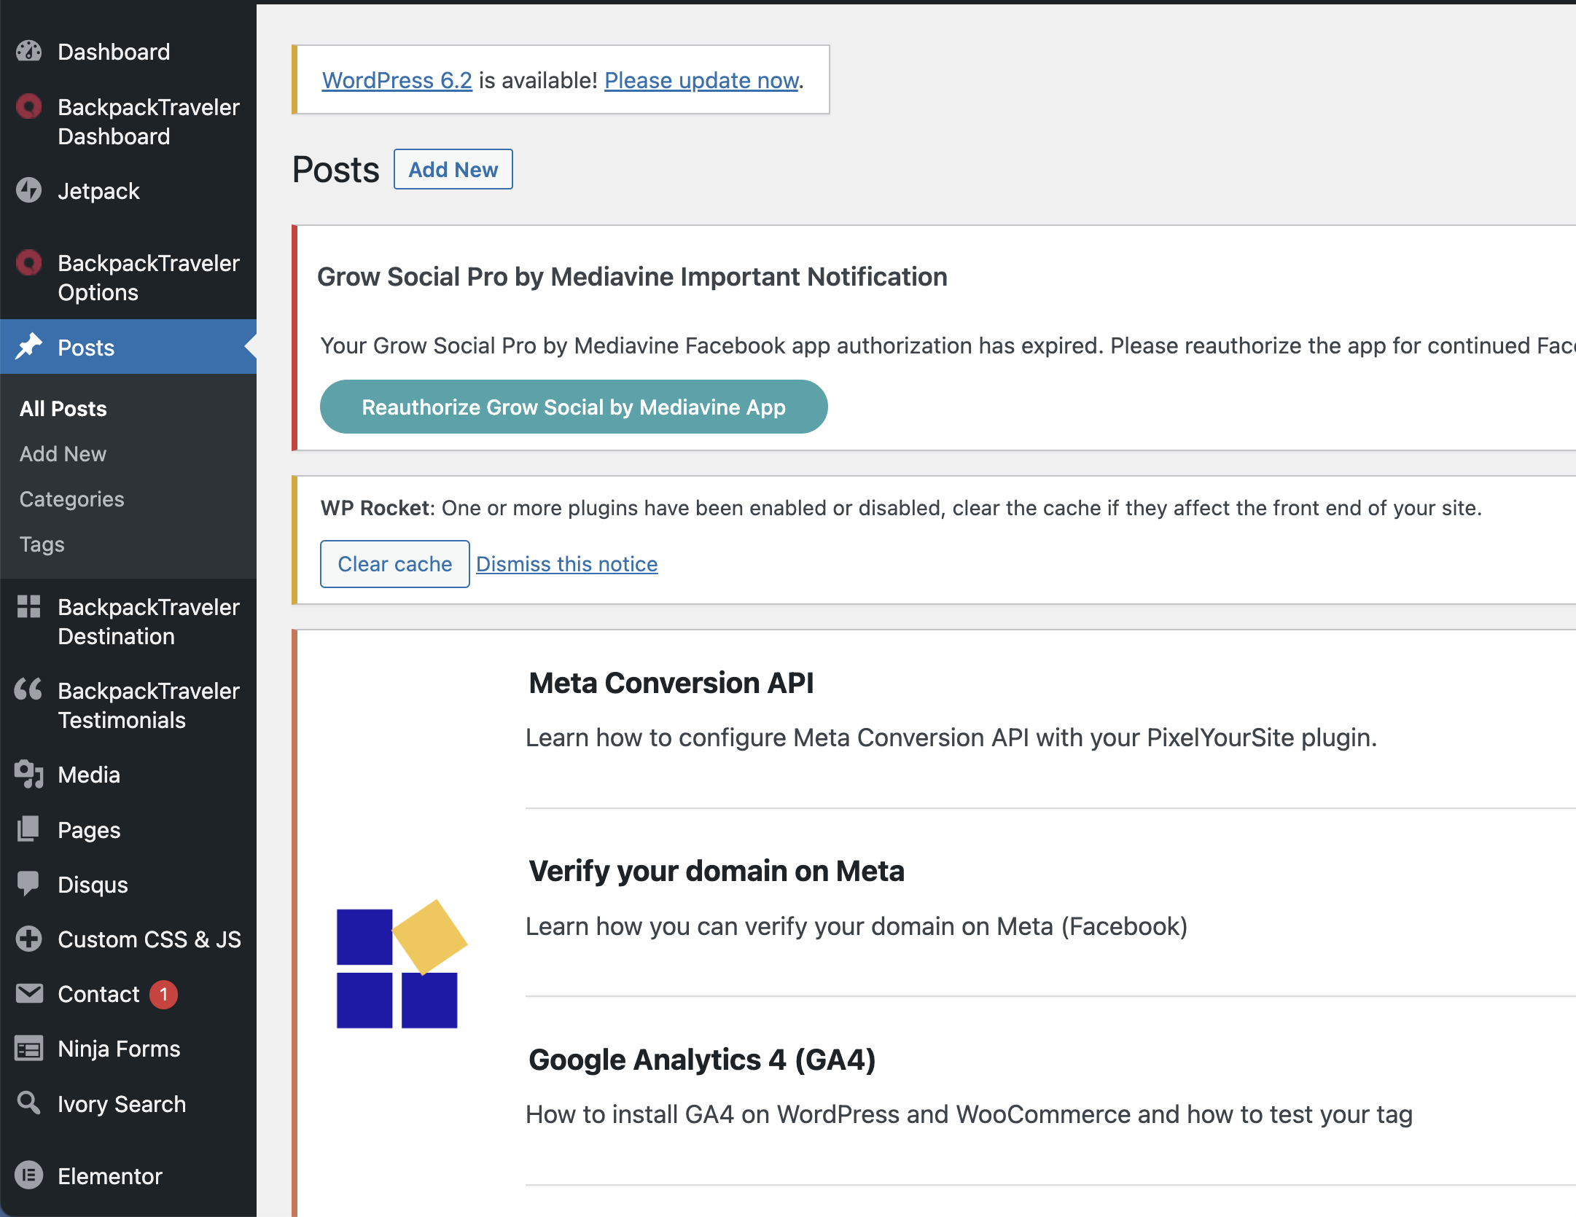Open Tags in the Posts submenu
This screenshot has height=1217, width=1576.
(x=42, y=544)
